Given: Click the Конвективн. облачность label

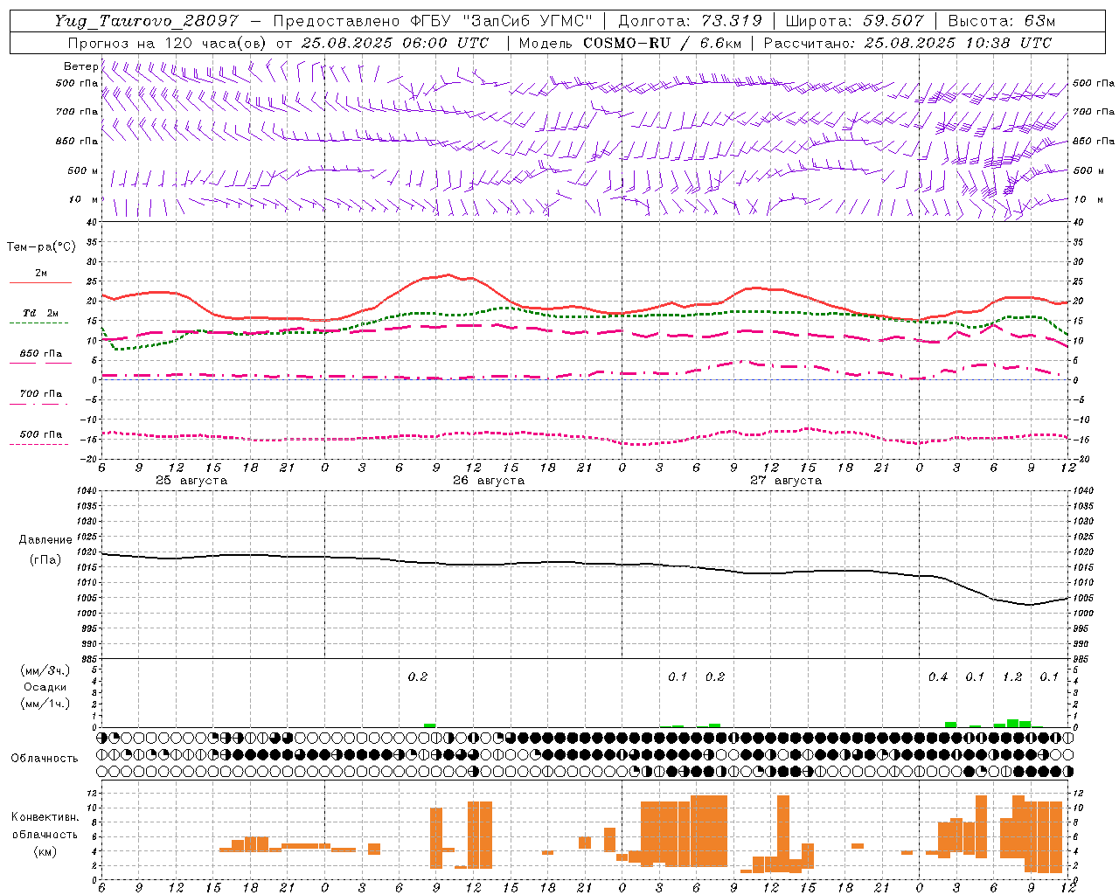Looking at the screenshot, I should (x=45, y=825).
